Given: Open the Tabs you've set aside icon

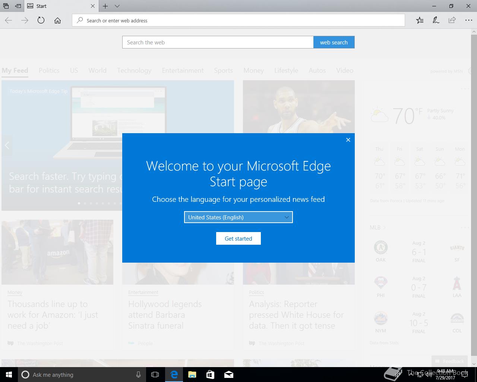Looking at the screenshot, I should pos(6,6).
